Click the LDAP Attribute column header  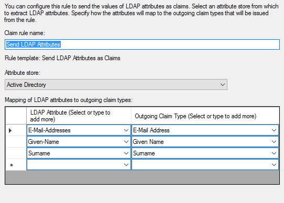point(79,116)
